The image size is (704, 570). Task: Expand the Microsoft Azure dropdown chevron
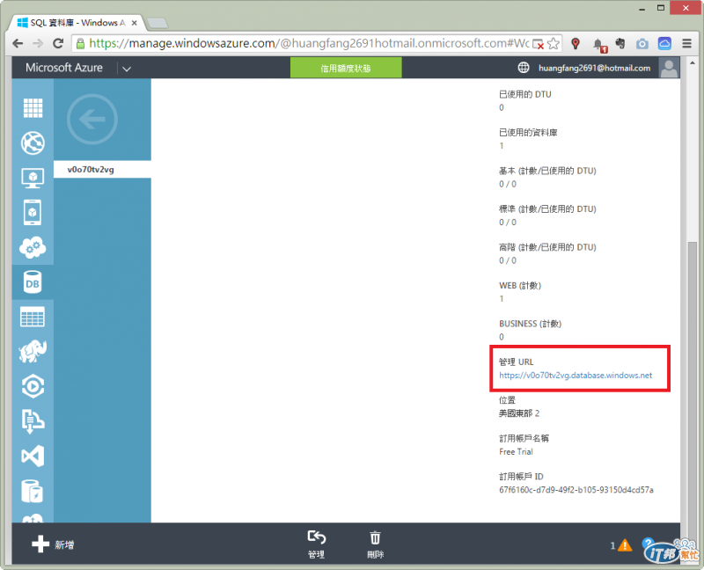click(127, 69)
